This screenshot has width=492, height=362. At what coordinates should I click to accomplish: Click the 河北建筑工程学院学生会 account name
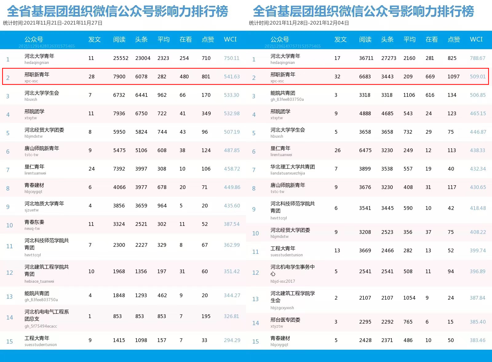coord(292,297)
